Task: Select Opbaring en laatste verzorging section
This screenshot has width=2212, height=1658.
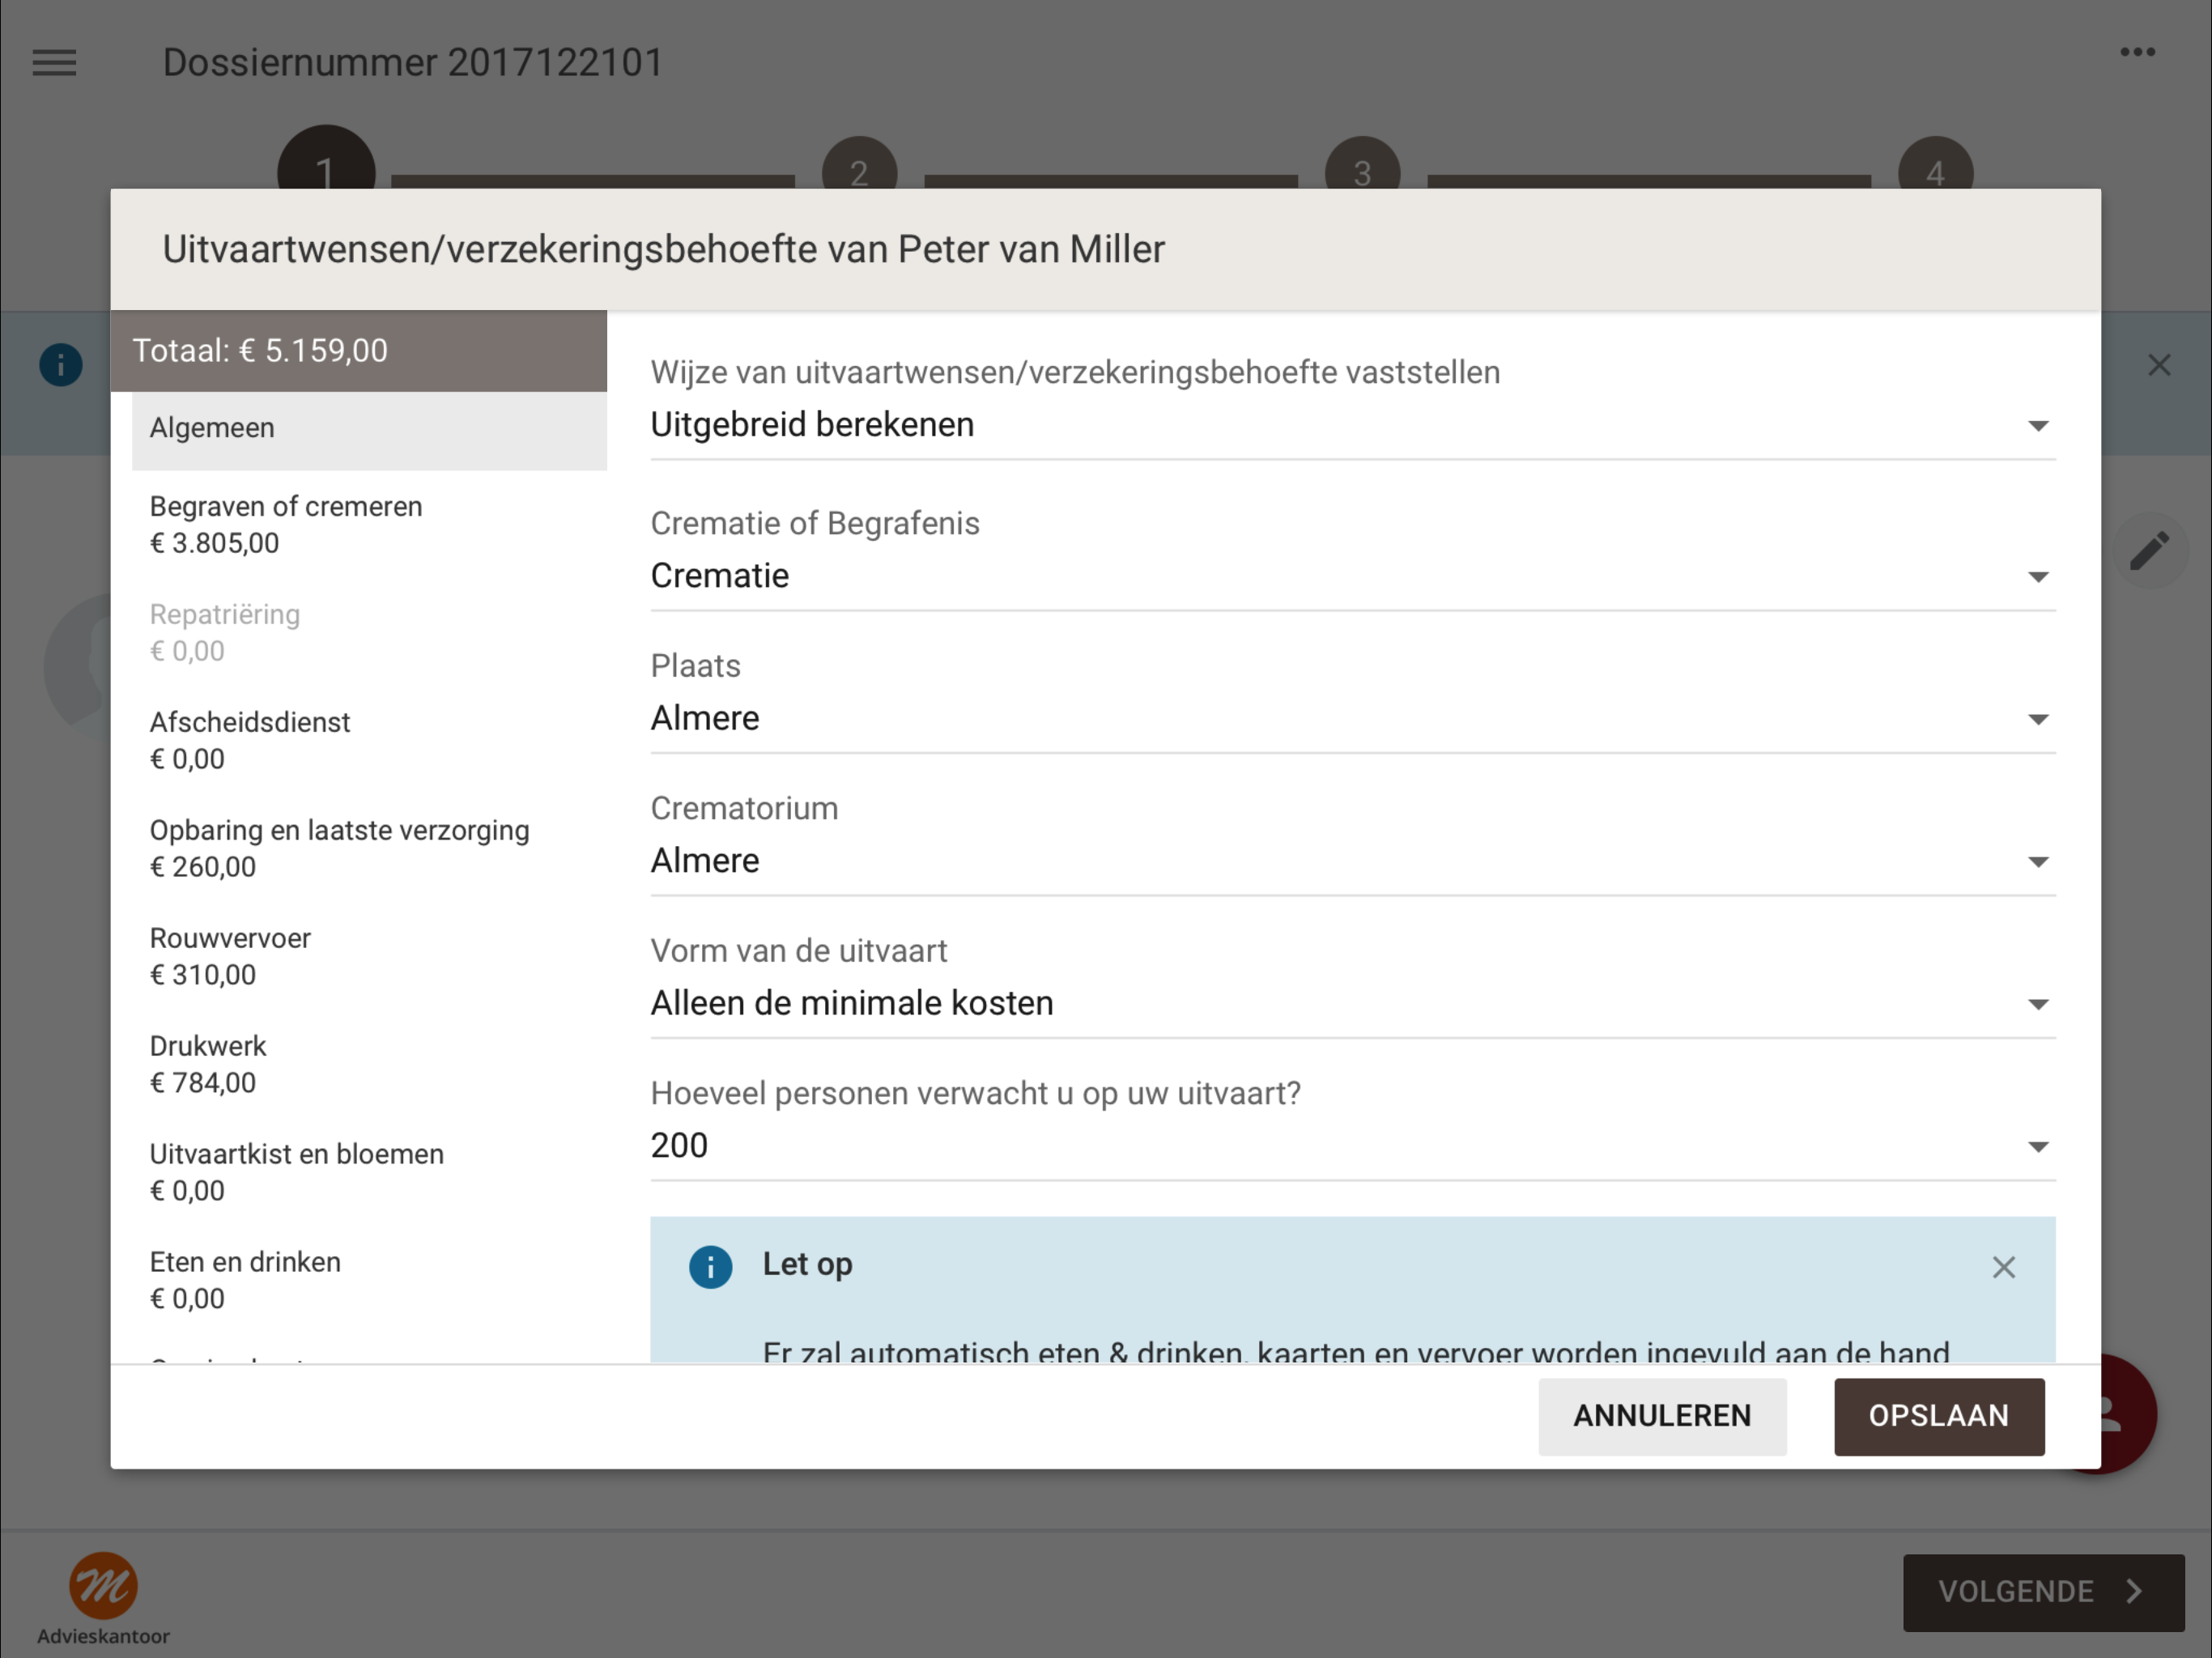Action: click(x=369, y=849)
